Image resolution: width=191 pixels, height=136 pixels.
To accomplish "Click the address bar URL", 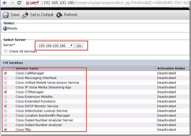I will point(110,3).
